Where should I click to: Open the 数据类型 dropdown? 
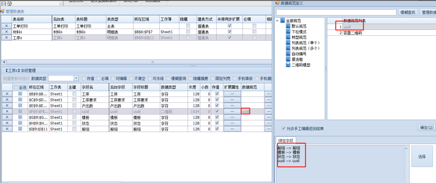pos(76,78)
